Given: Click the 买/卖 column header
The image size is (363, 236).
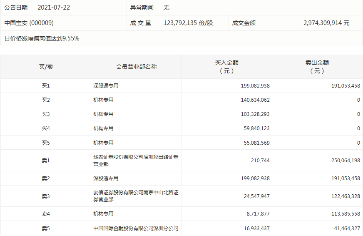Looking at the screenshot, I should click(46, 67).
